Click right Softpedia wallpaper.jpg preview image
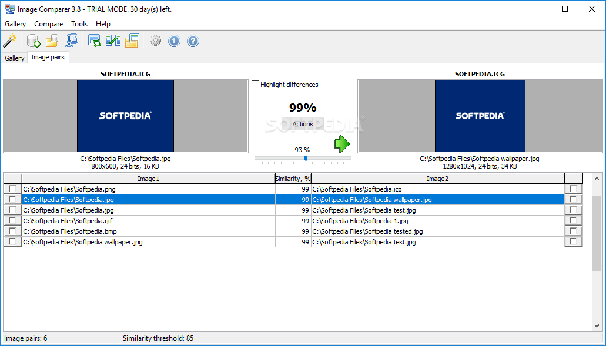 (480, 116)
